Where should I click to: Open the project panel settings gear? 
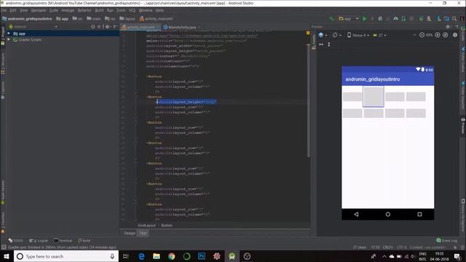point(107,27)
